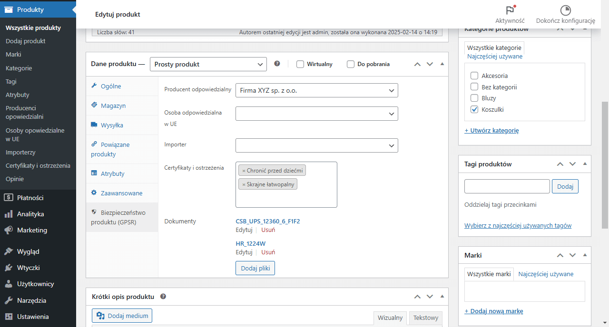Open Wtyczki plugins menu

pyautogui.click(x=28, y=268)
